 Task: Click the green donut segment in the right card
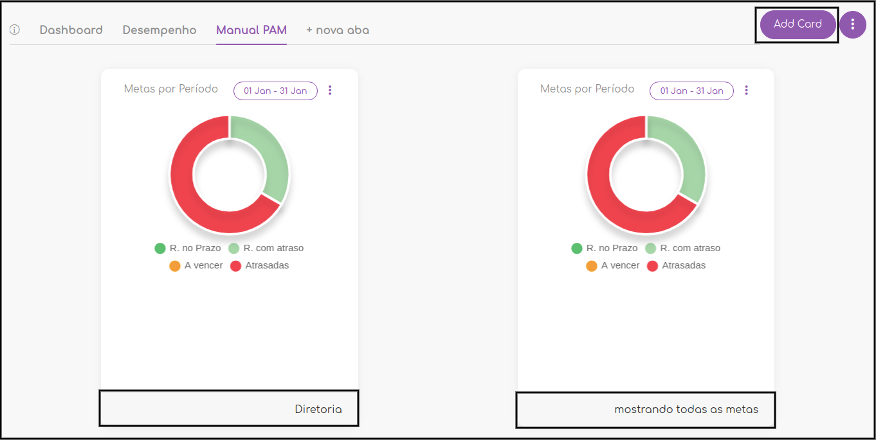coord(685,154)
